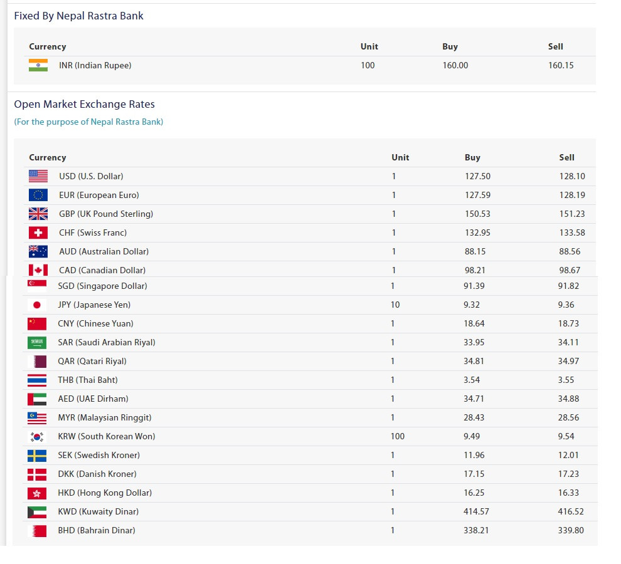Viewport: 621px width, 564px height.
Task: Click the USD sell rate 128.10
Action: 572,176
